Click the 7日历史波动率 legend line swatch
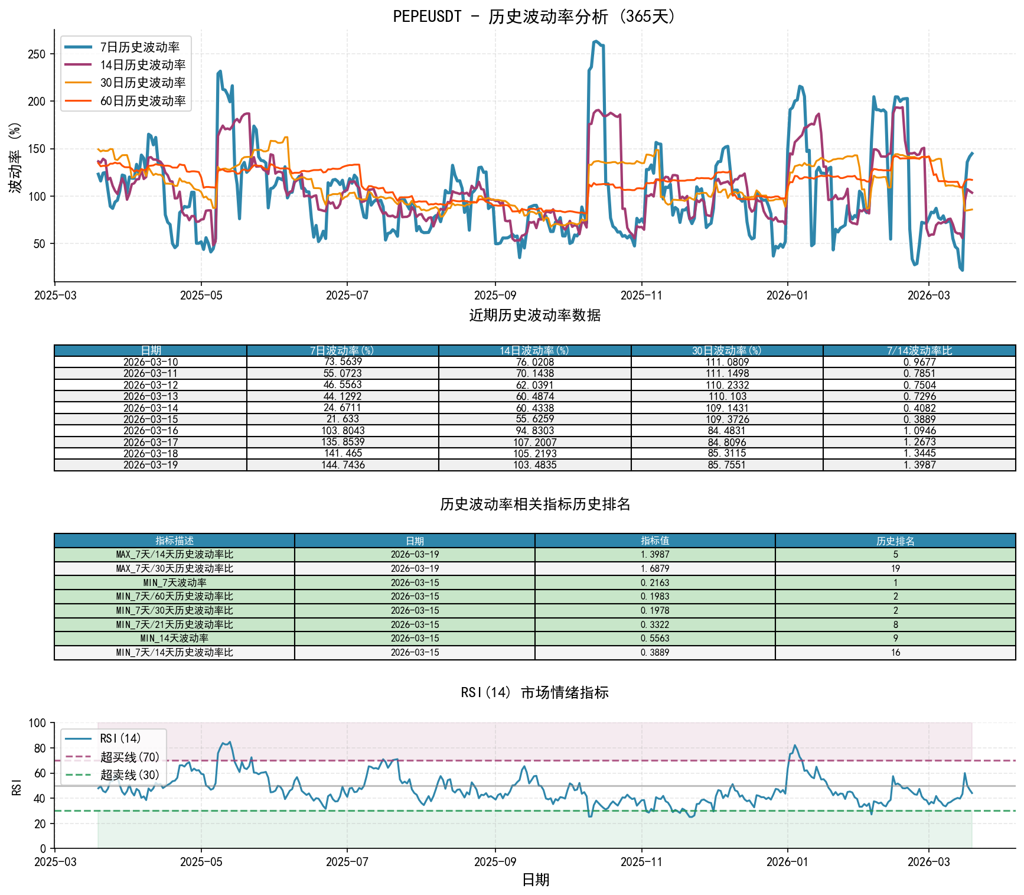The width and height of the screenshot is (1024, 895). click(78, 47)
